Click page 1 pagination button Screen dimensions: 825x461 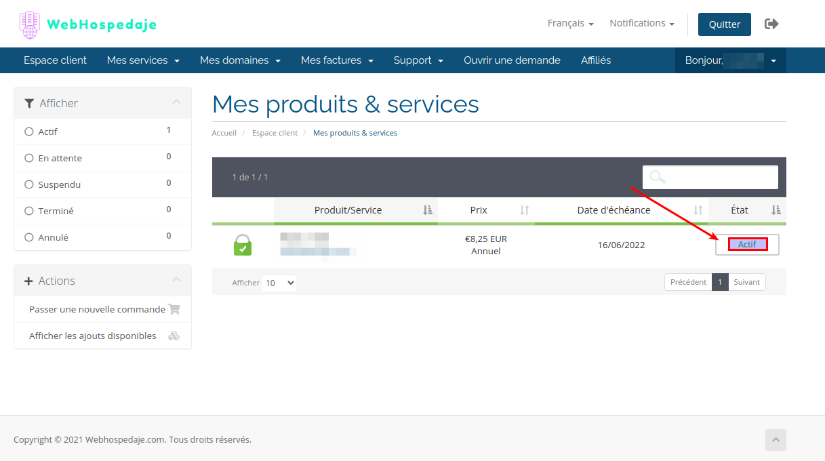[720, 282]
